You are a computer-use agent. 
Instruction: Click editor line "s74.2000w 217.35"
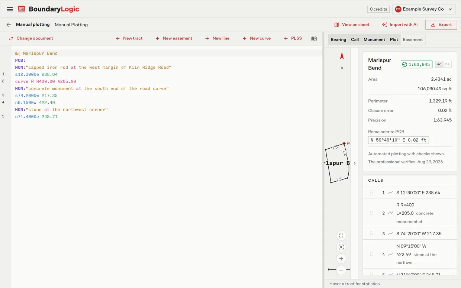point(36,96)
